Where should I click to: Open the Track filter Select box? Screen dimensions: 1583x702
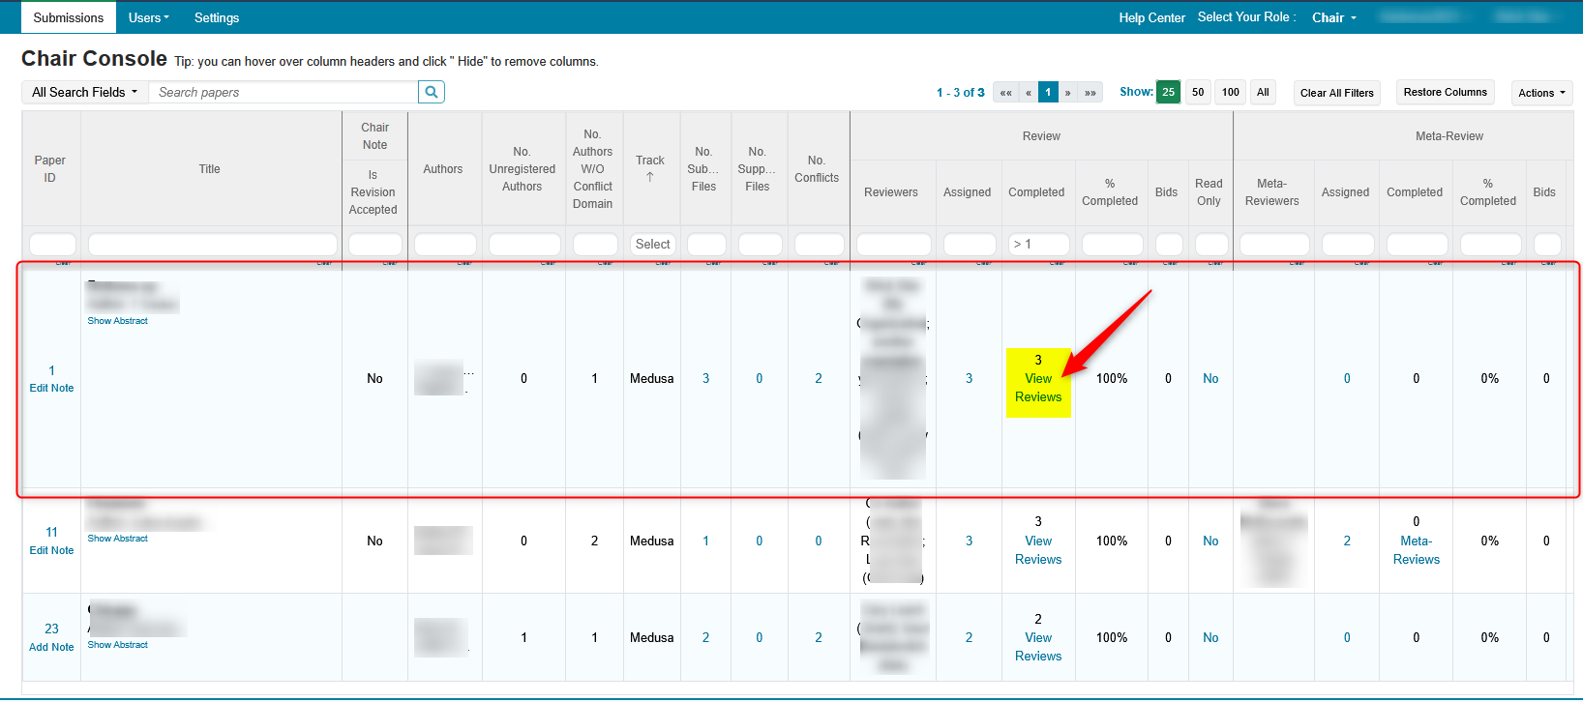(x=652, y=245)
